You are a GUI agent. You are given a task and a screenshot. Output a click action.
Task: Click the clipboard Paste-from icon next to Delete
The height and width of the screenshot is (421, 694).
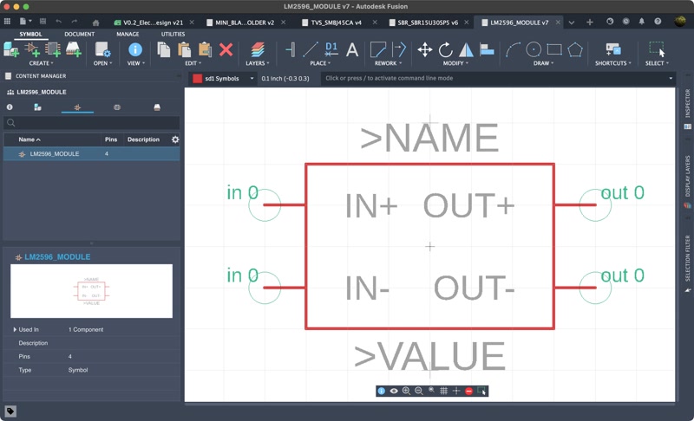tap(205, 49)
